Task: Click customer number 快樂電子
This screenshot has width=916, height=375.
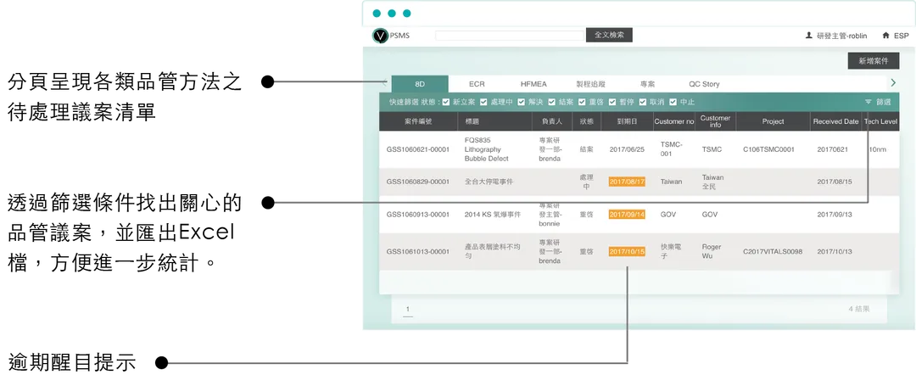Action: 669,251
